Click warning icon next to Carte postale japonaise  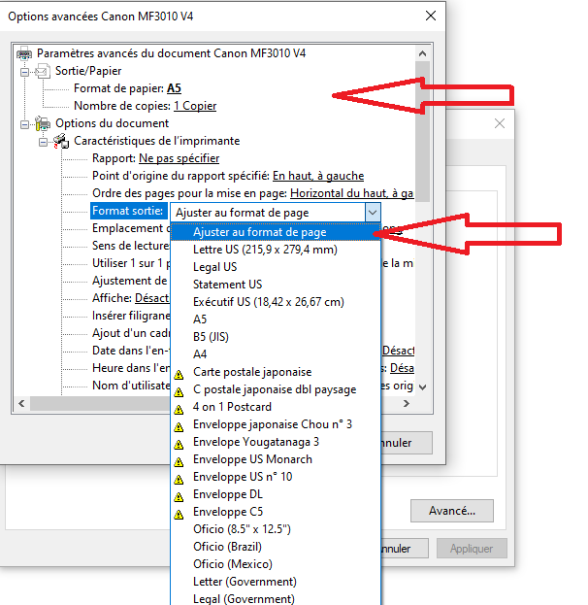click(178, 373)
